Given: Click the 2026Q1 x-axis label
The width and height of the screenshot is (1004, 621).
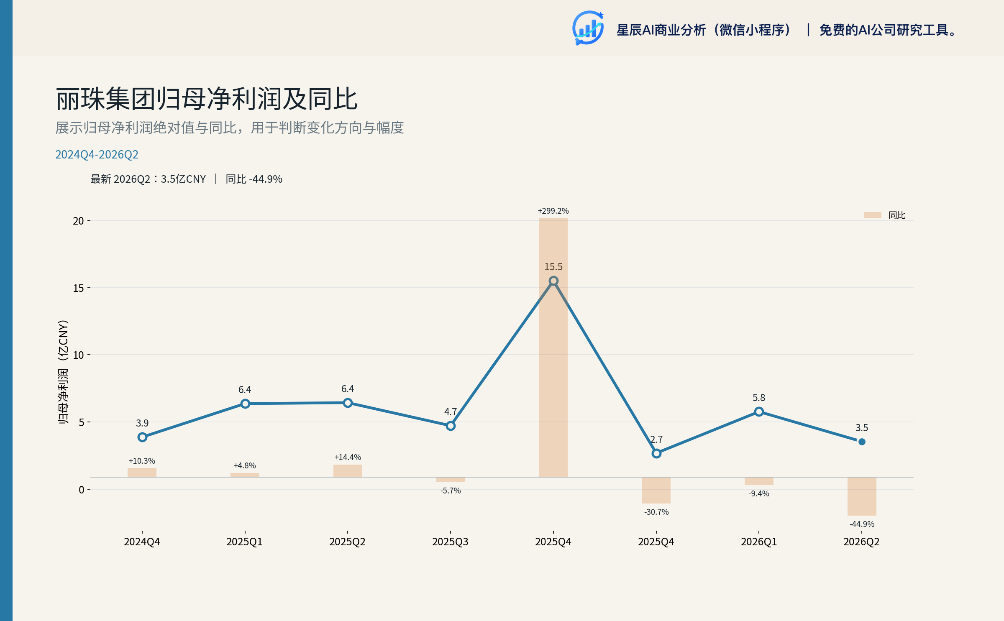Looking at the screenshot, I should [x=758, y=542].
